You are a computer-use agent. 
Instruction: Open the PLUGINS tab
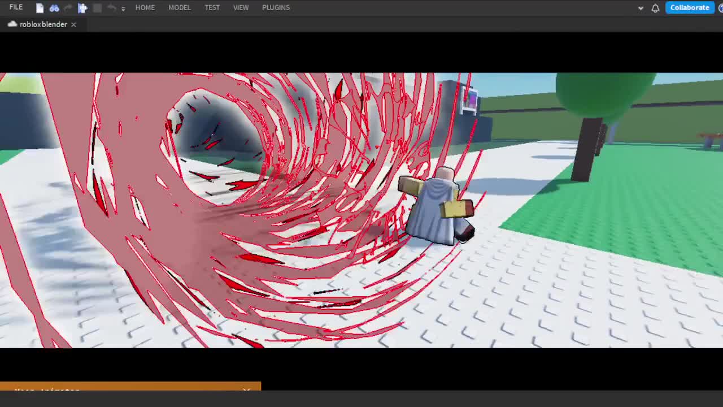click(x=276, y=7)
